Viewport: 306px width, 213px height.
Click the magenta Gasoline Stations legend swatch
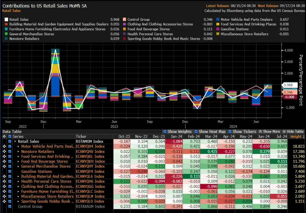218,29
